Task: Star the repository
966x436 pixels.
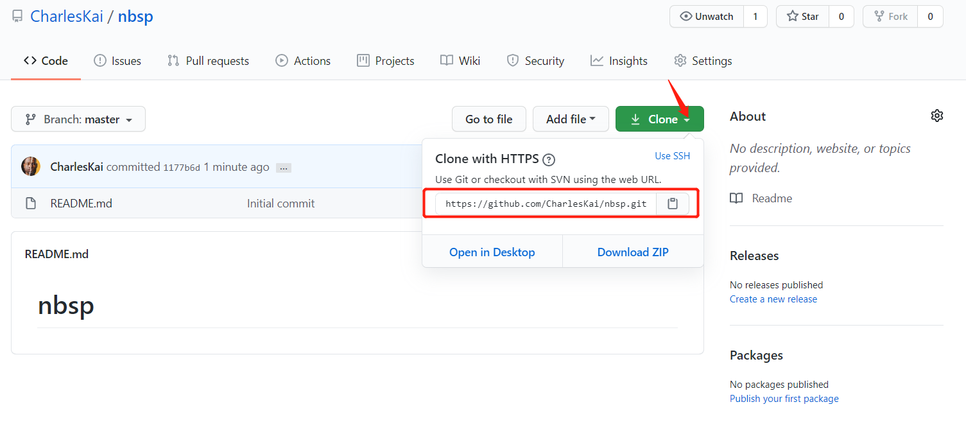Action: [x=803, y=17]
